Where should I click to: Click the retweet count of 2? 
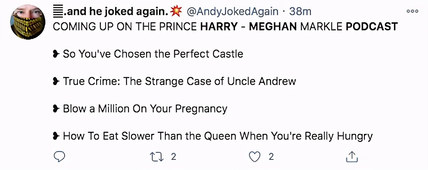pos(173,157)
